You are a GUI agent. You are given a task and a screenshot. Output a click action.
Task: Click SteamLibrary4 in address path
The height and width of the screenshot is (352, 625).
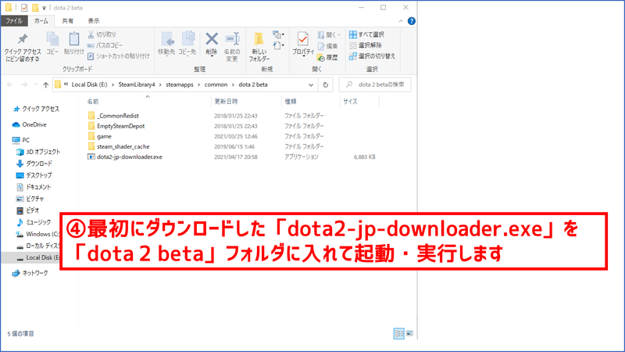[x=136, y=84]
